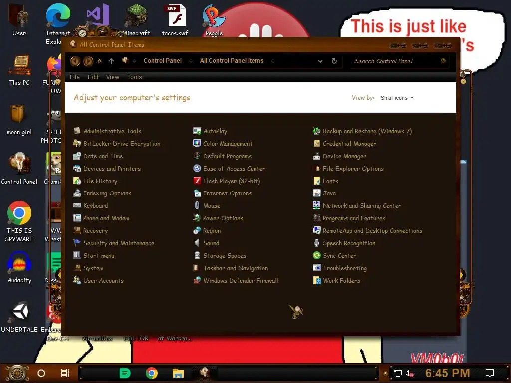The width and height of the screenshot is (511, 383).
Task: Click the muted volume tray icon
Action: (409, 373)
